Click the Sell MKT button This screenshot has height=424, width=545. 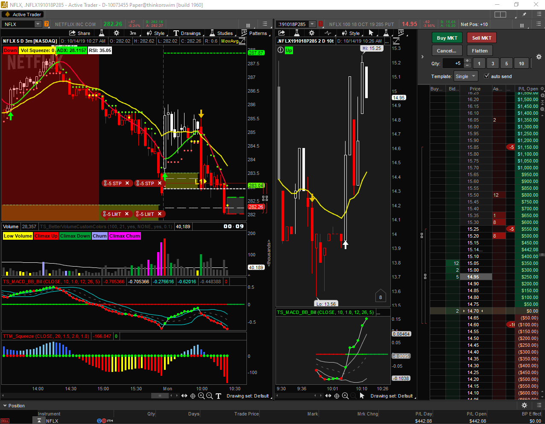click(482, 38)
